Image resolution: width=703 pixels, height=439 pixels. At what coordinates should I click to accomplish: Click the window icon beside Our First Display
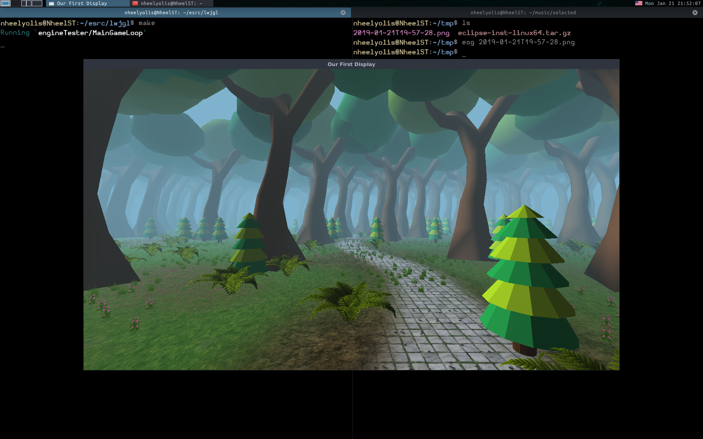(x=51, y=3)
